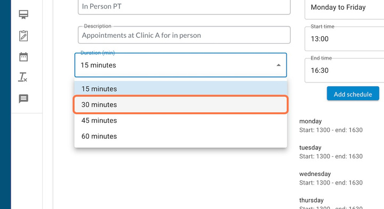The image size is (384, 209).
Task: Open the calendar icon in sidebar
Action: 23,57
